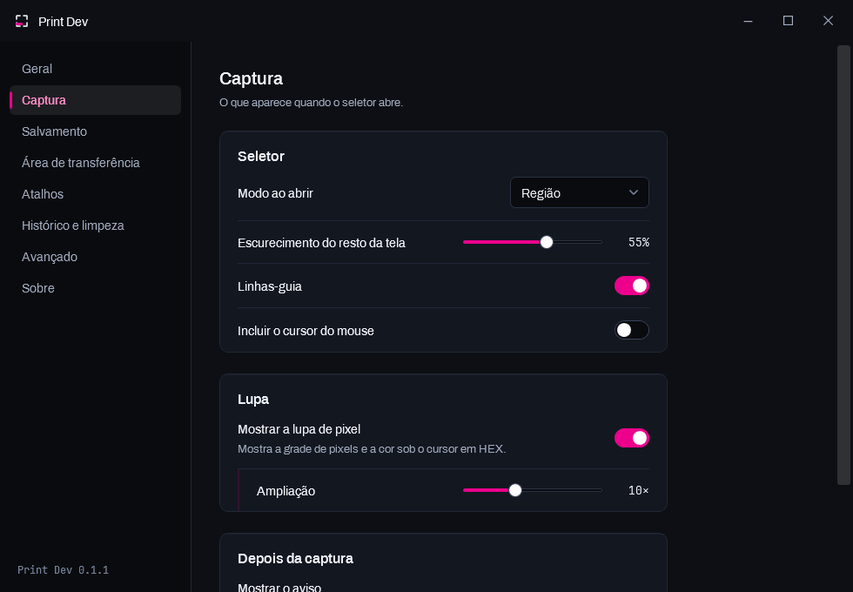Open the Sobre page
Image resolution: width=853 pixels, height=592 pixels.
click(95, 288)
